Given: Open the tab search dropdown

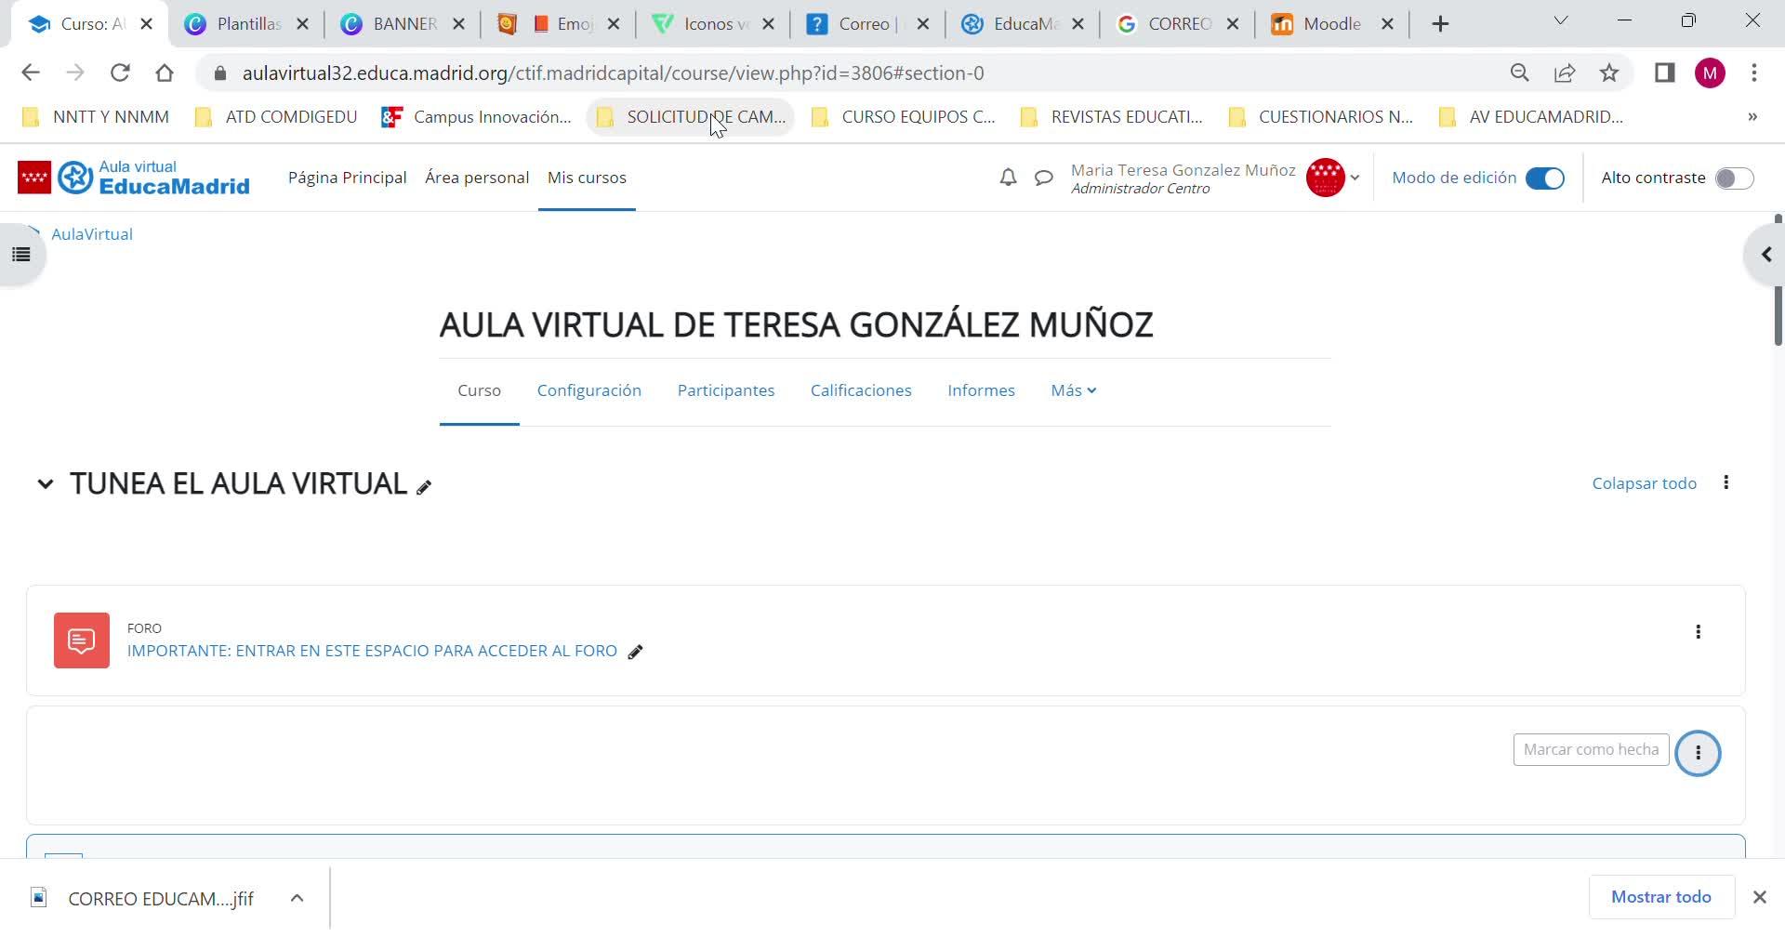Looking at the screenshot, I should [x=1561, y=21].
